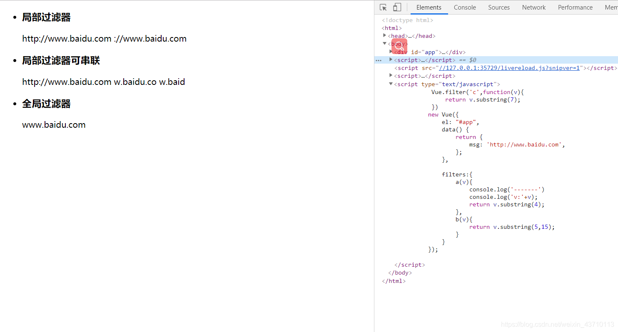Click the text 'http://www.baidu.com w.baidu.co w.baid'

click(x=103, y=82)
